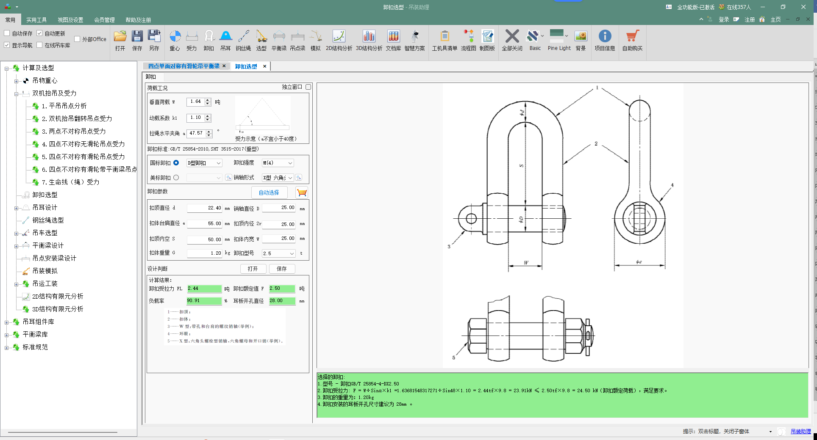This screenshot has height=440, width=817.
Task: Open the 模拟 simulation tool
Action: [316, 41]
